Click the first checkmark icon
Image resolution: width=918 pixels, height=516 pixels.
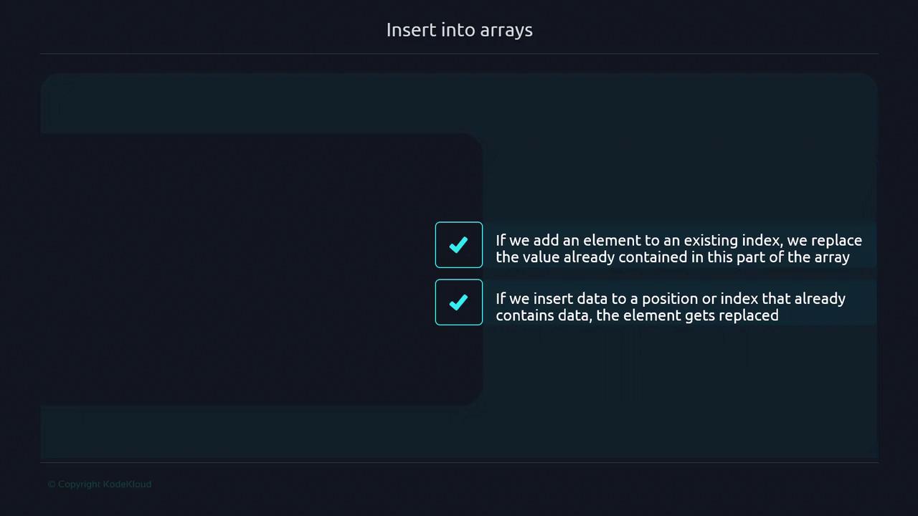[x=458, y=246]
